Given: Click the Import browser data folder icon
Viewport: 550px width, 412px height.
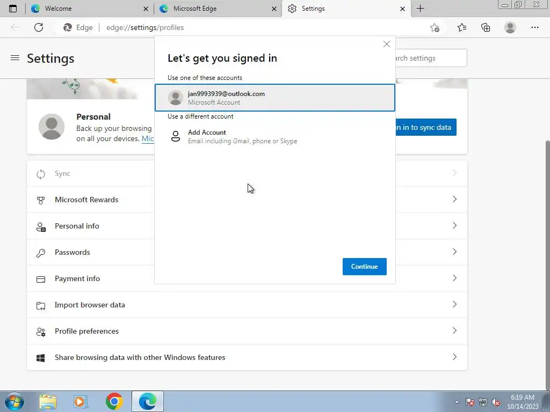Looking at the screenshot, I should (41, 306).
